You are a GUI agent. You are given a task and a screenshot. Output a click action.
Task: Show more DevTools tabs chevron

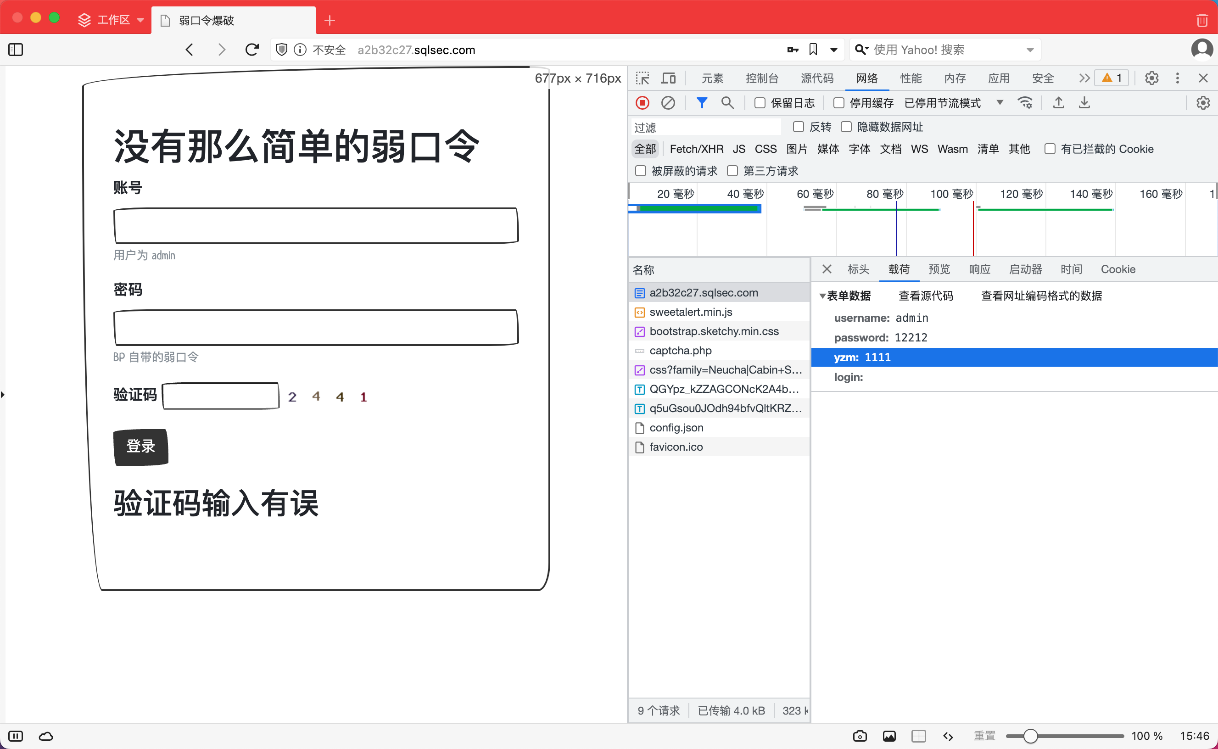point(1084,78)
